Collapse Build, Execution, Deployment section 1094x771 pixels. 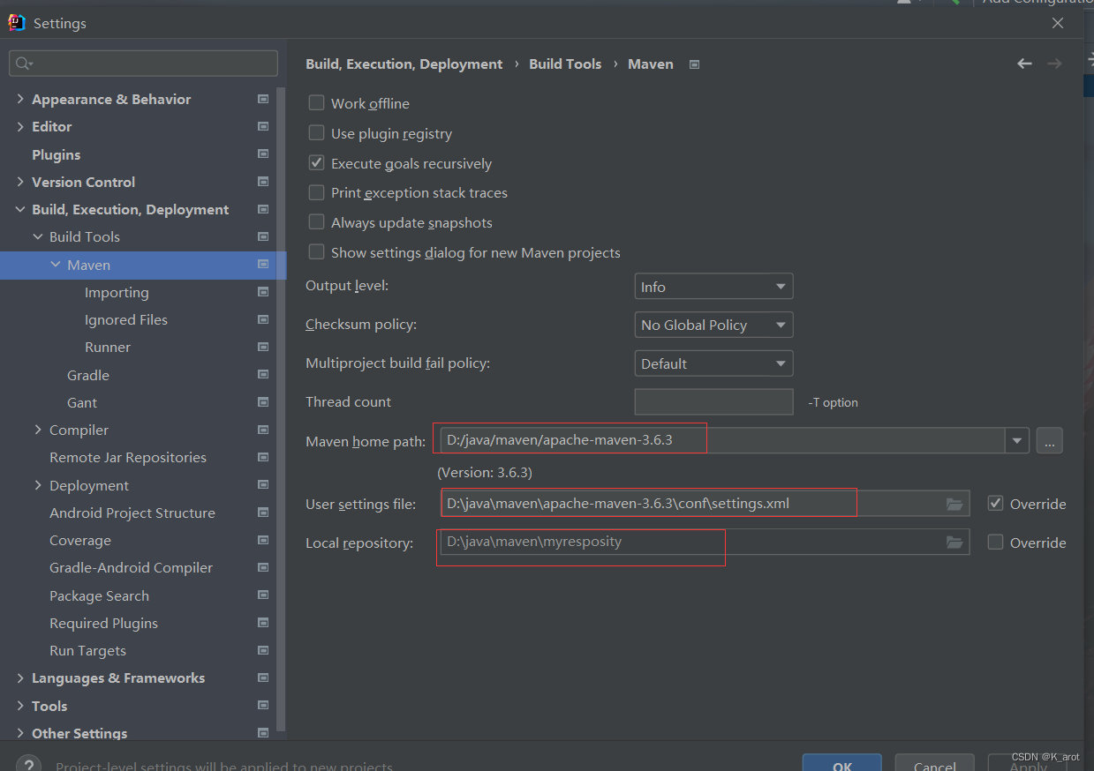(x=20, y=210)
